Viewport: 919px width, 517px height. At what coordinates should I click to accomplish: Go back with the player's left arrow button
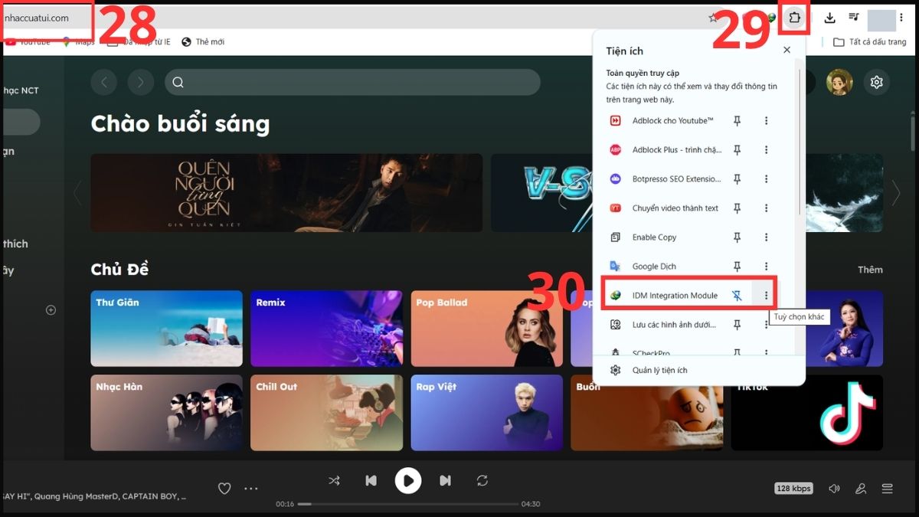click(104, 82)
